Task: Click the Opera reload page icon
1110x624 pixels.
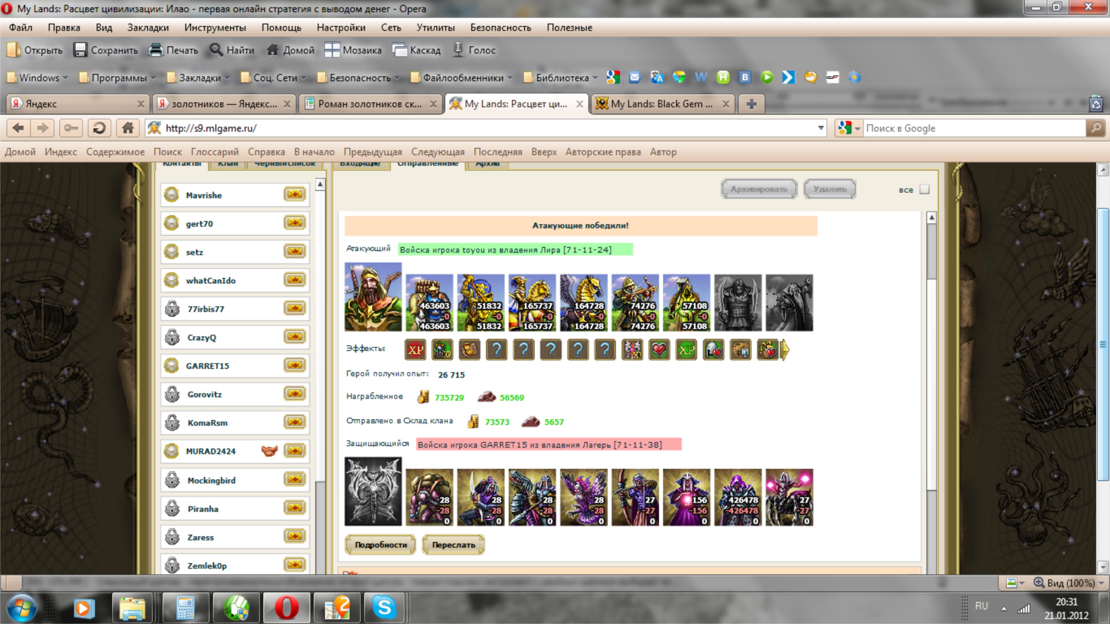Action: coord(99,128)
